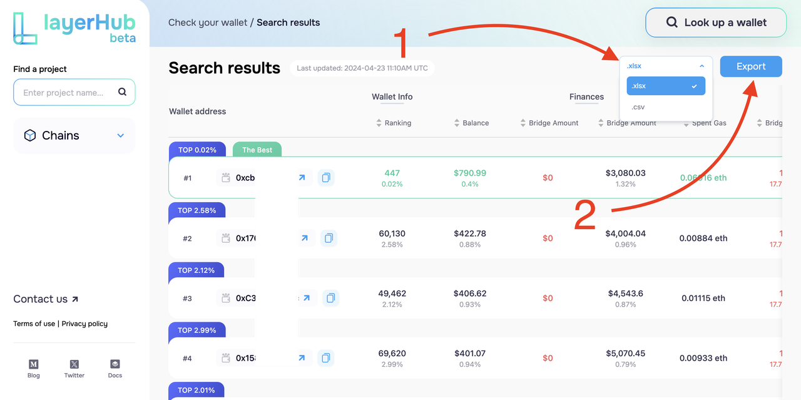Click the TOP 2.58% badge
The height and width of the screenshot is (400, 801).
[x=197, y=210]
